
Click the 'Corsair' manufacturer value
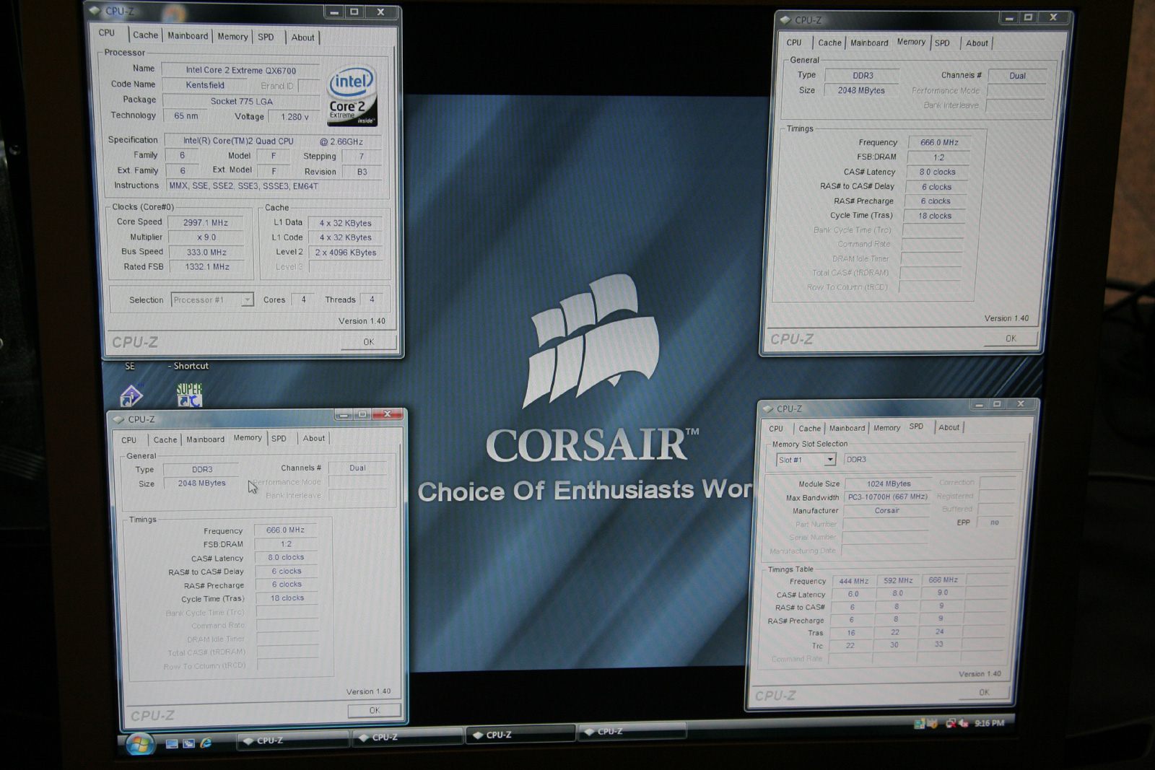click(x=886, y=510)
